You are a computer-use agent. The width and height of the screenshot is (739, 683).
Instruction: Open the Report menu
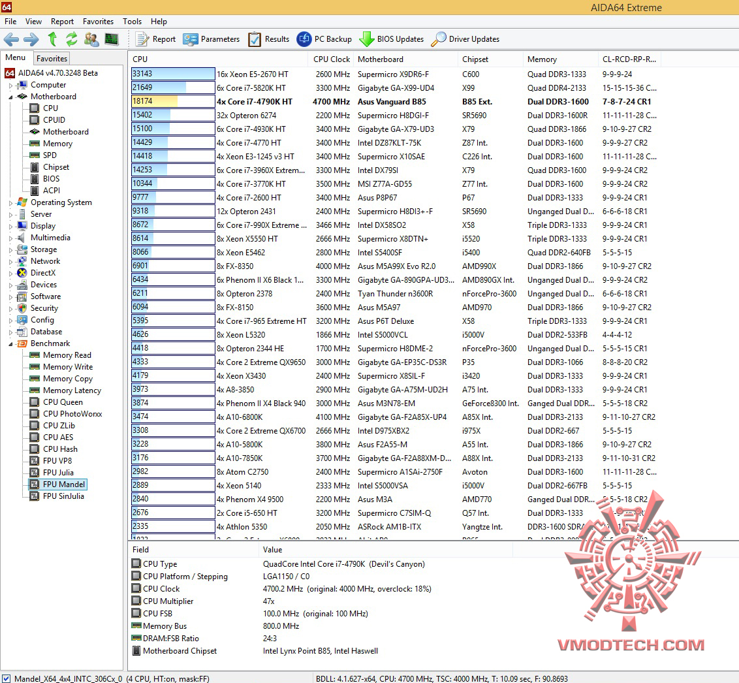[62, 21]
